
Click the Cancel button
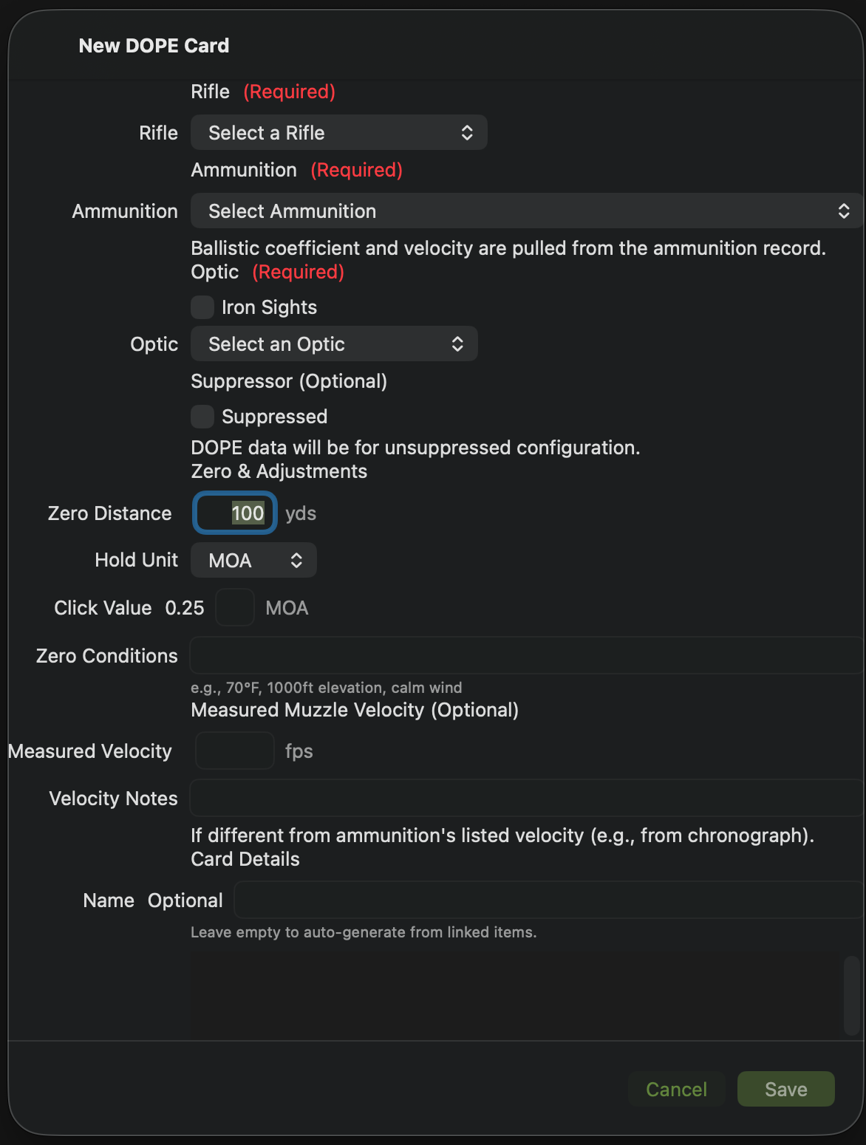pyautogui.click(x=675, y=1089)
